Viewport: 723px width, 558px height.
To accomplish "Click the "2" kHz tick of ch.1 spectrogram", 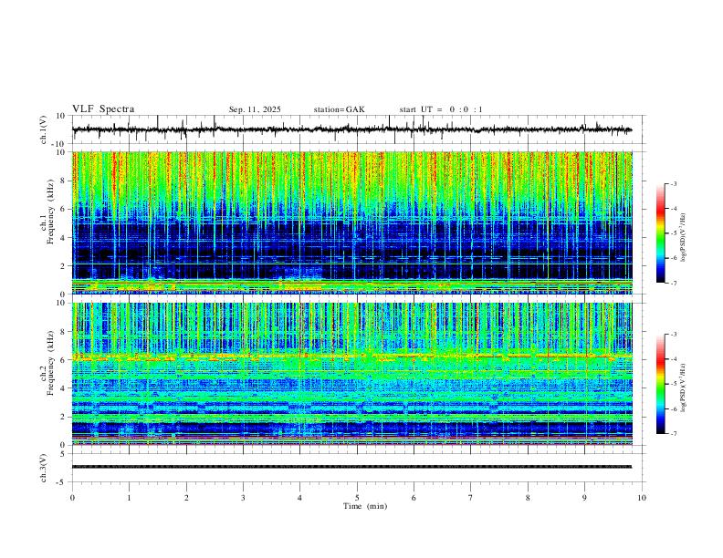I will (63, 265).
